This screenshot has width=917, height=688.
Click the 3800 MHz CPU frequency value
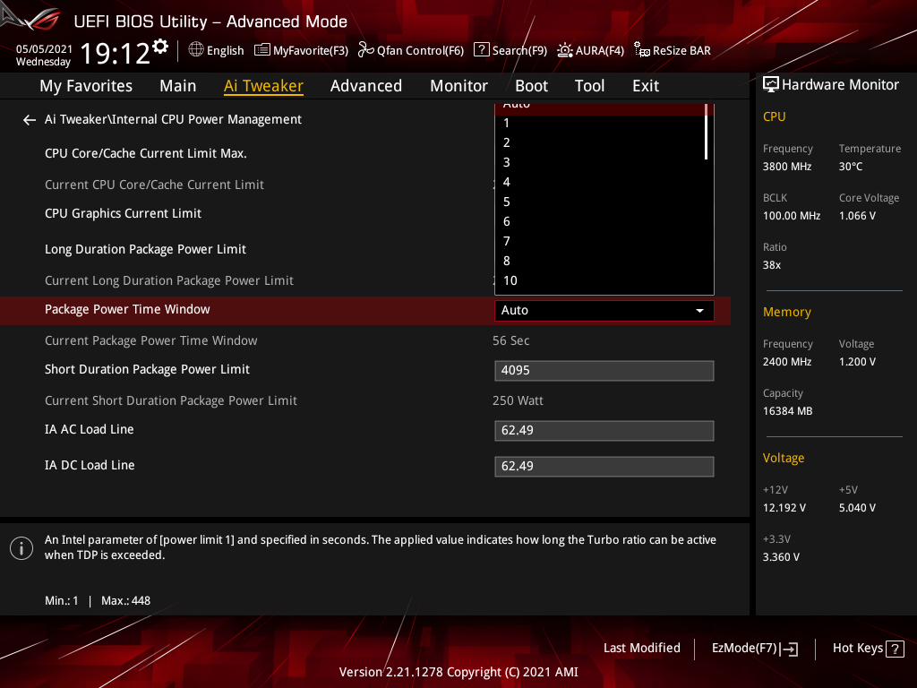pos(786,167)
